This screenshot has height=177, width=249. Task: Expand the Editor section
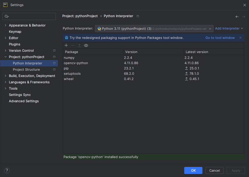(x=6, y=38)
